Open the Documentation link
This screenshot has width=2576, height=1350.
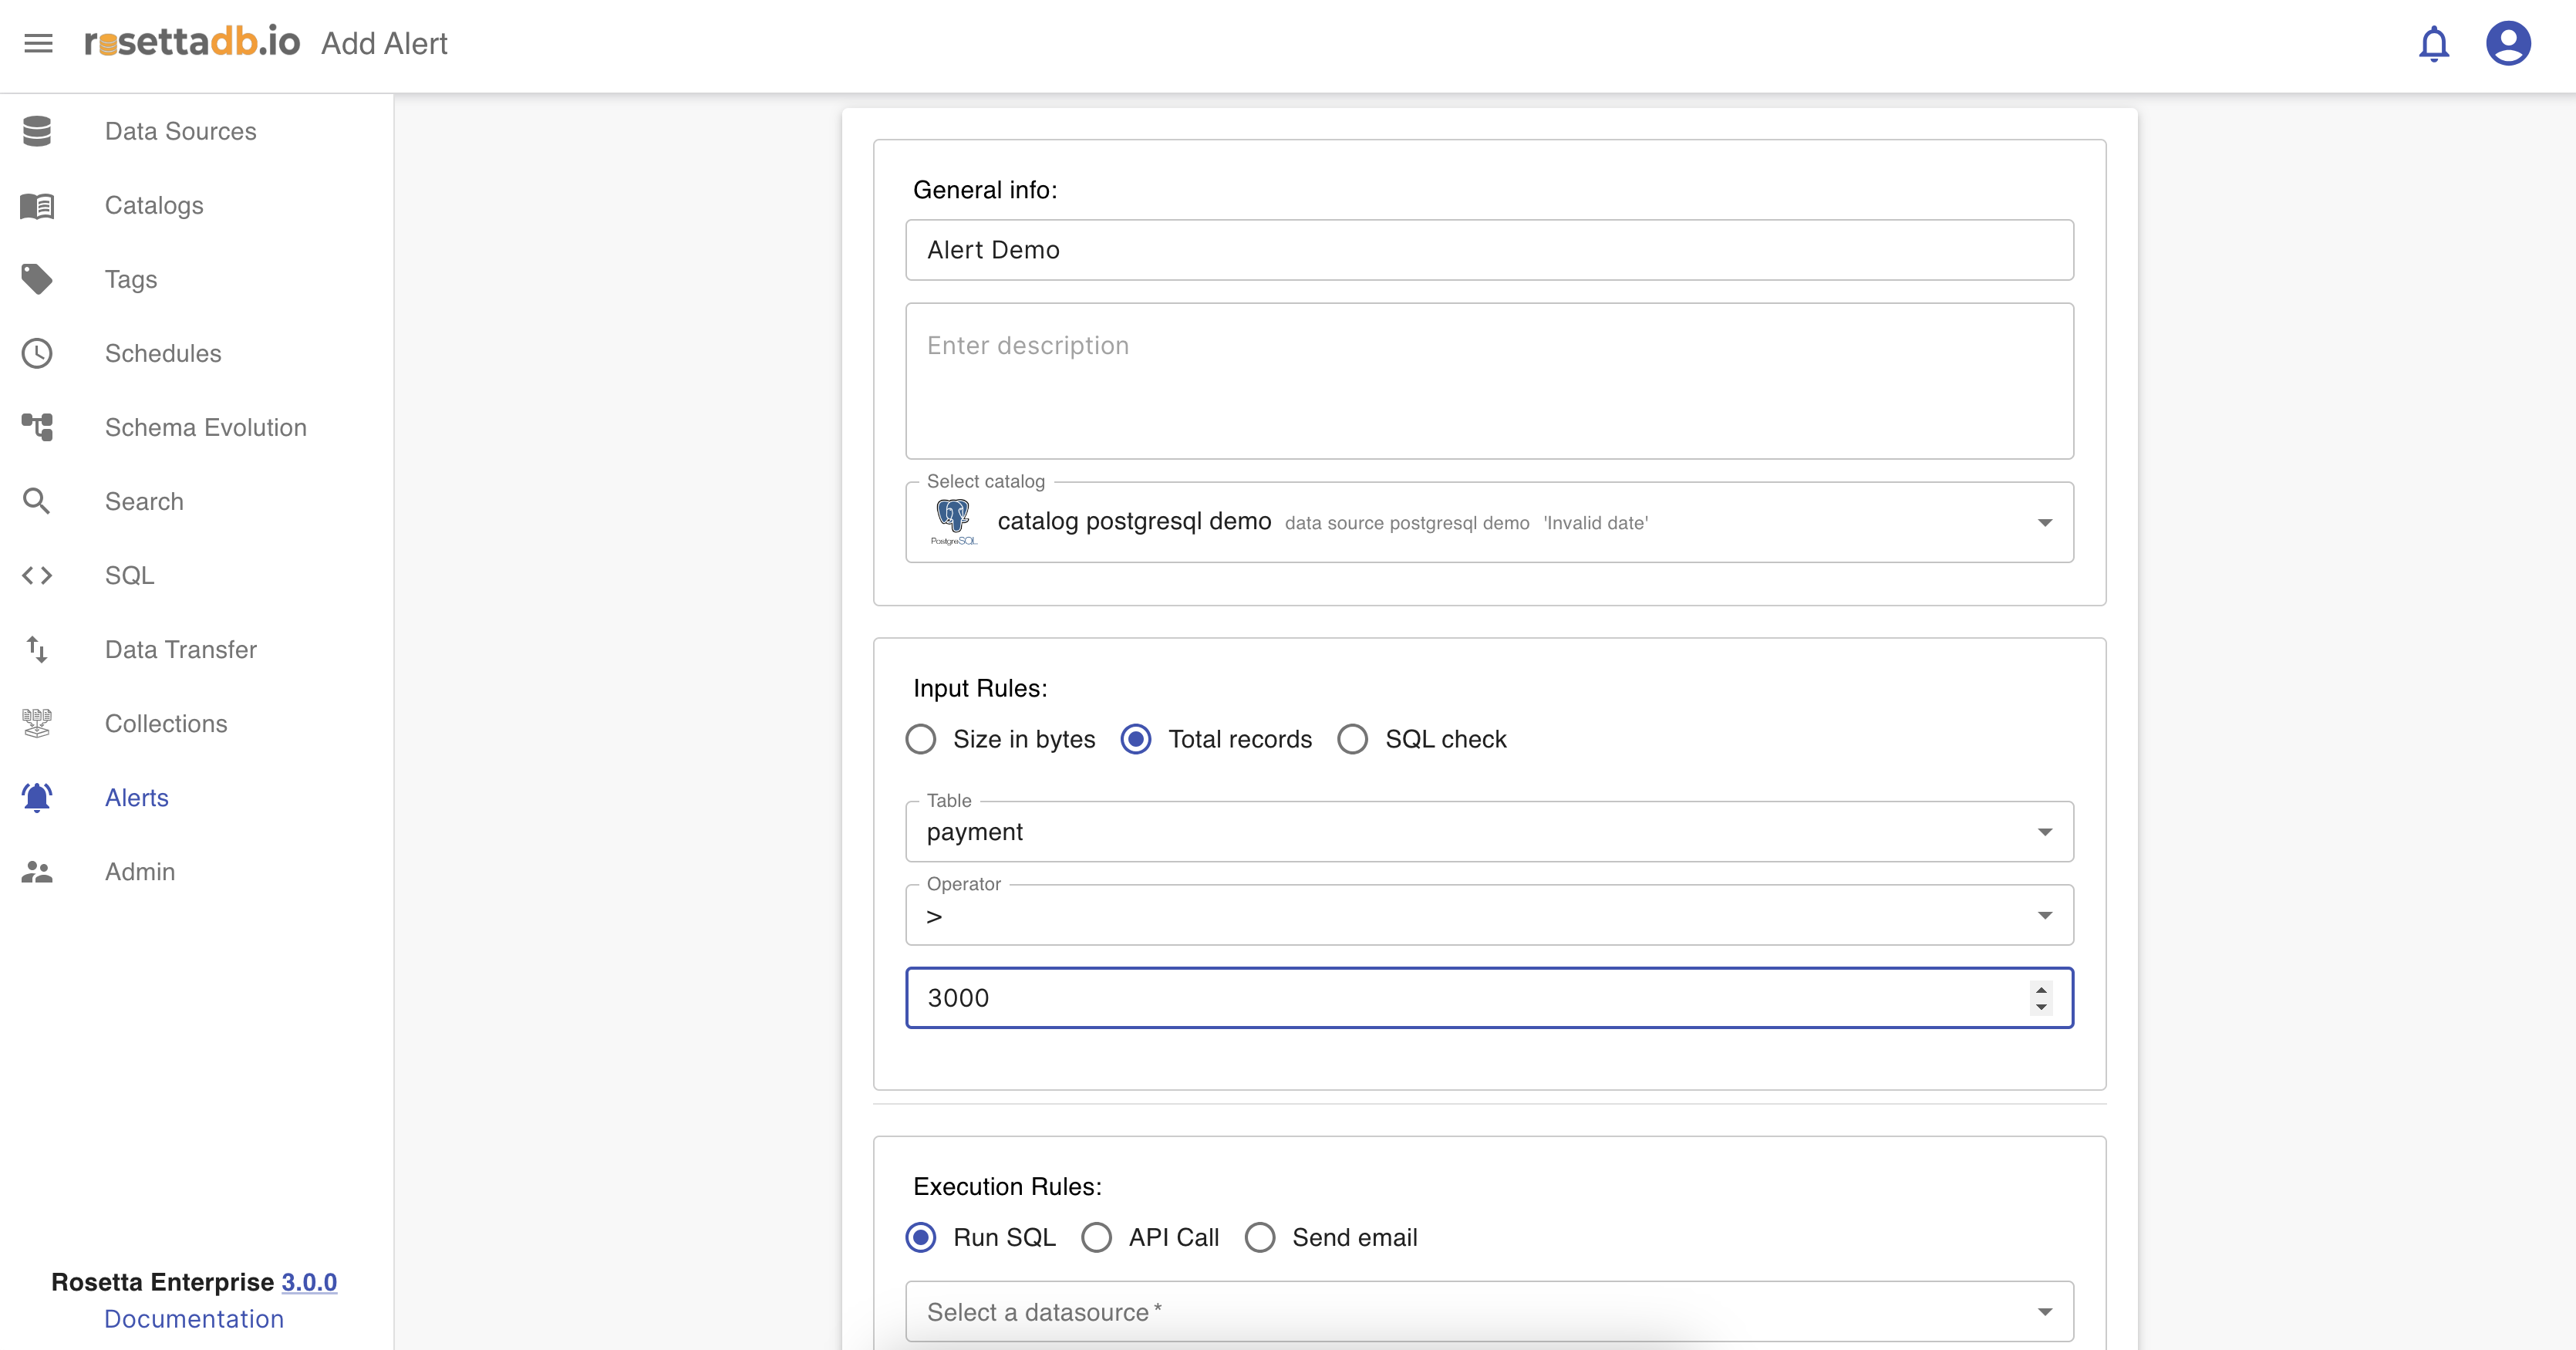click(x=194, y=1318)
